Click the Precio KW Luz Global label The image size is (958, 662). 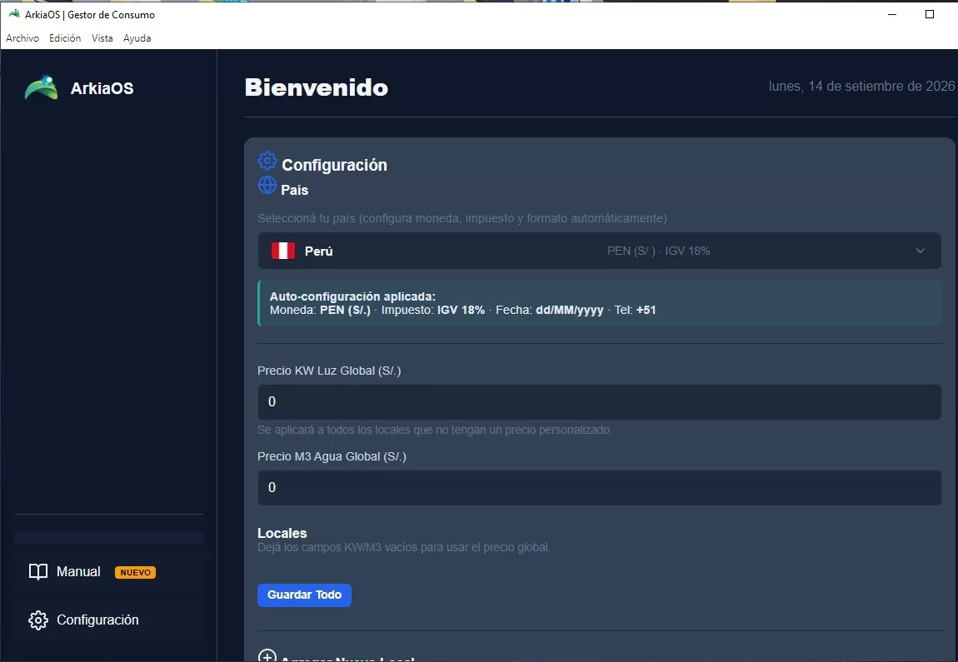point(329,371)
